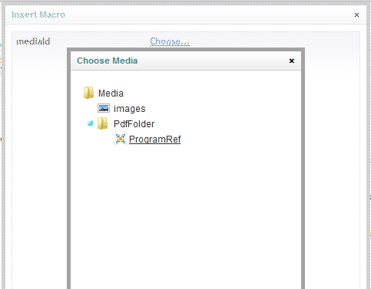Click the Media root folder icon
This screenshot has width=371, height=289.
click(x=88, y=93)
